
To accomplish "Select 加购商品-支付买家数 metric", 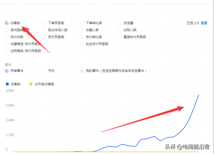I will 6,51.
